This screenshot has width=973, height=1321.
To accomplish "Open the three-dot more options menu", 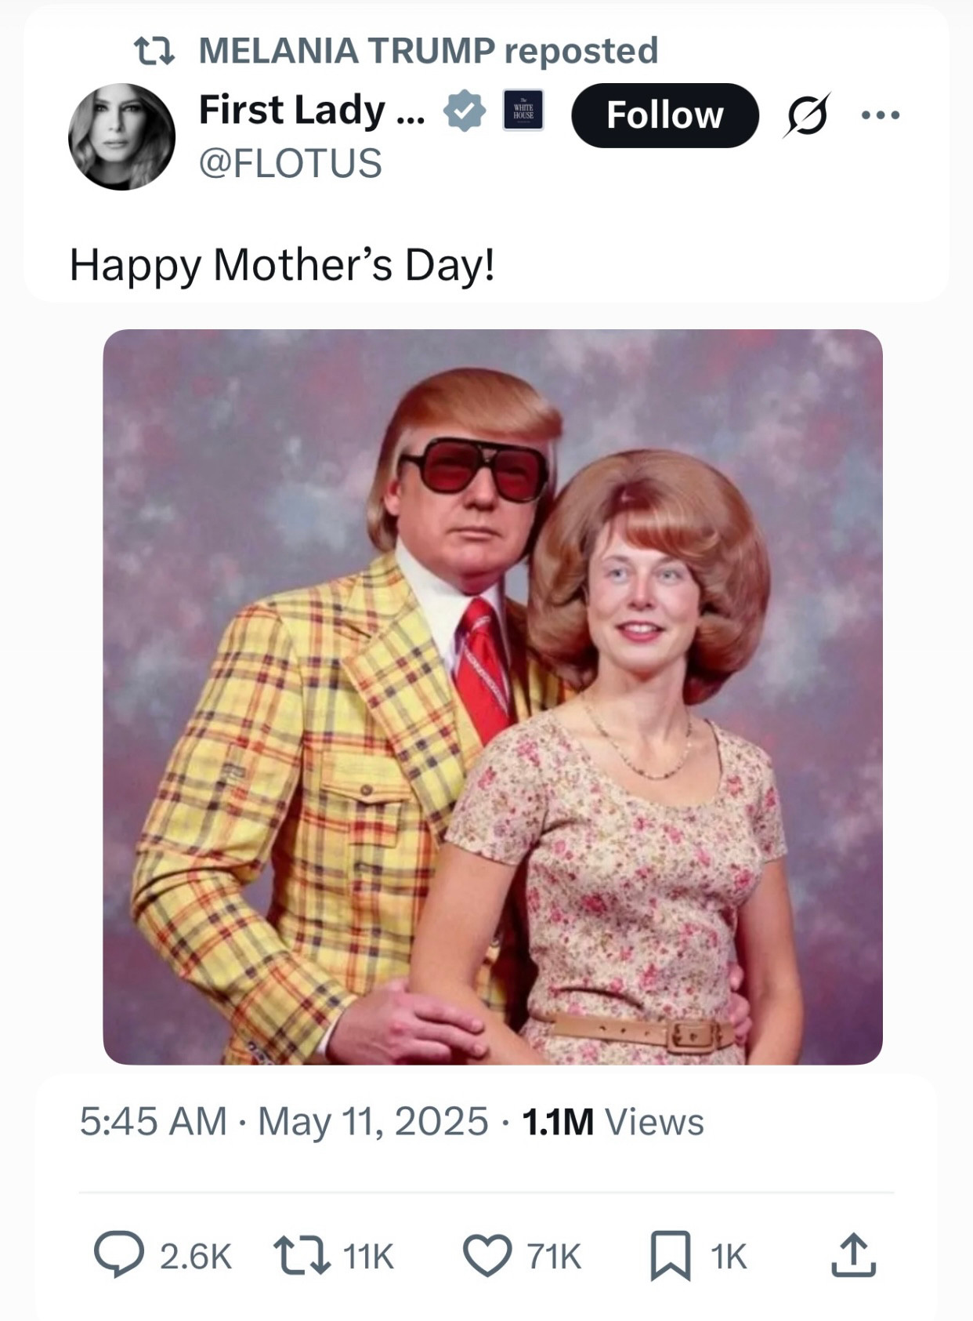I will coord(881,115).
